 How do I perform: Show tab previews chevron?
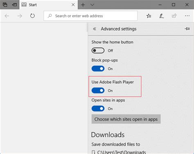click(x=92, y=5)
